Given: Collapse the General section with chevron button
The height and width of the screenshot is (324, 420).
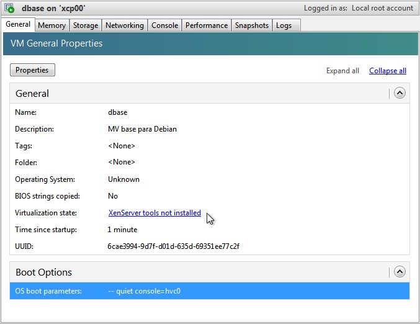Looking at the screenshot, I should click(x=400, y=93).
